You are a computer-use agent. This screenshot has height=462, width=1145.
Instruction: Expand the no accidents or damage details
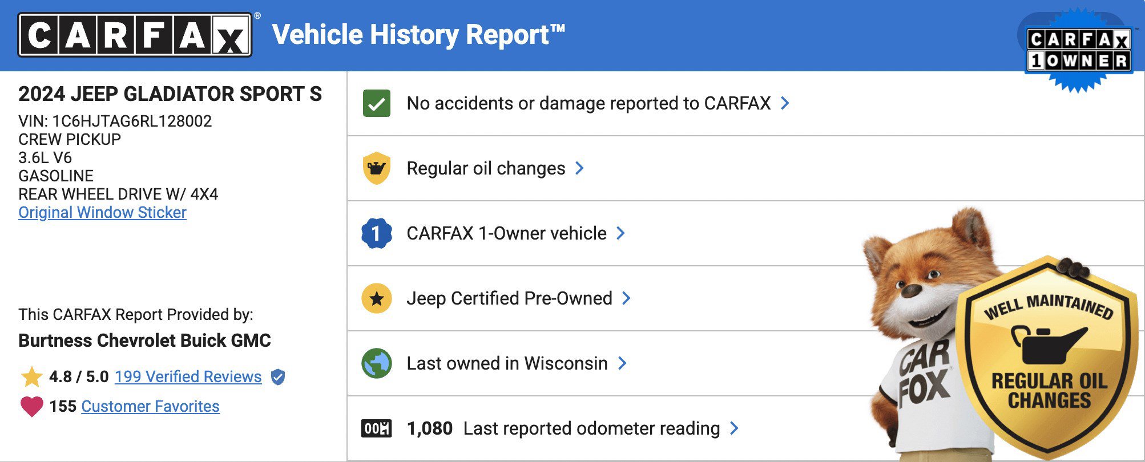coord(785,103)
